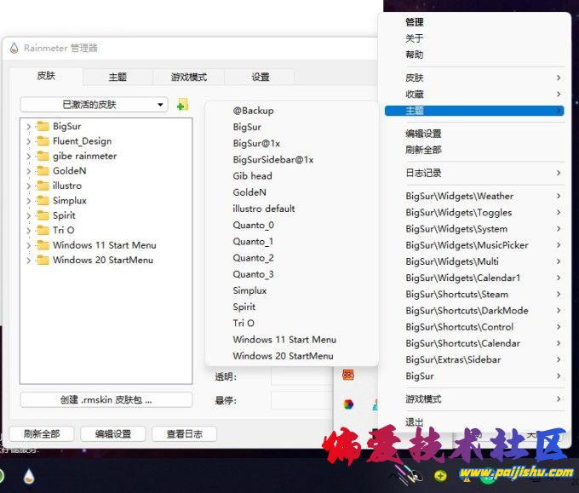
Task: Choose 刷新全部 in the context menu
Action: tap(423, 150)
